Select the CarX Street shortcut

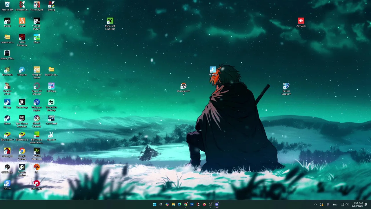(51, 120)
